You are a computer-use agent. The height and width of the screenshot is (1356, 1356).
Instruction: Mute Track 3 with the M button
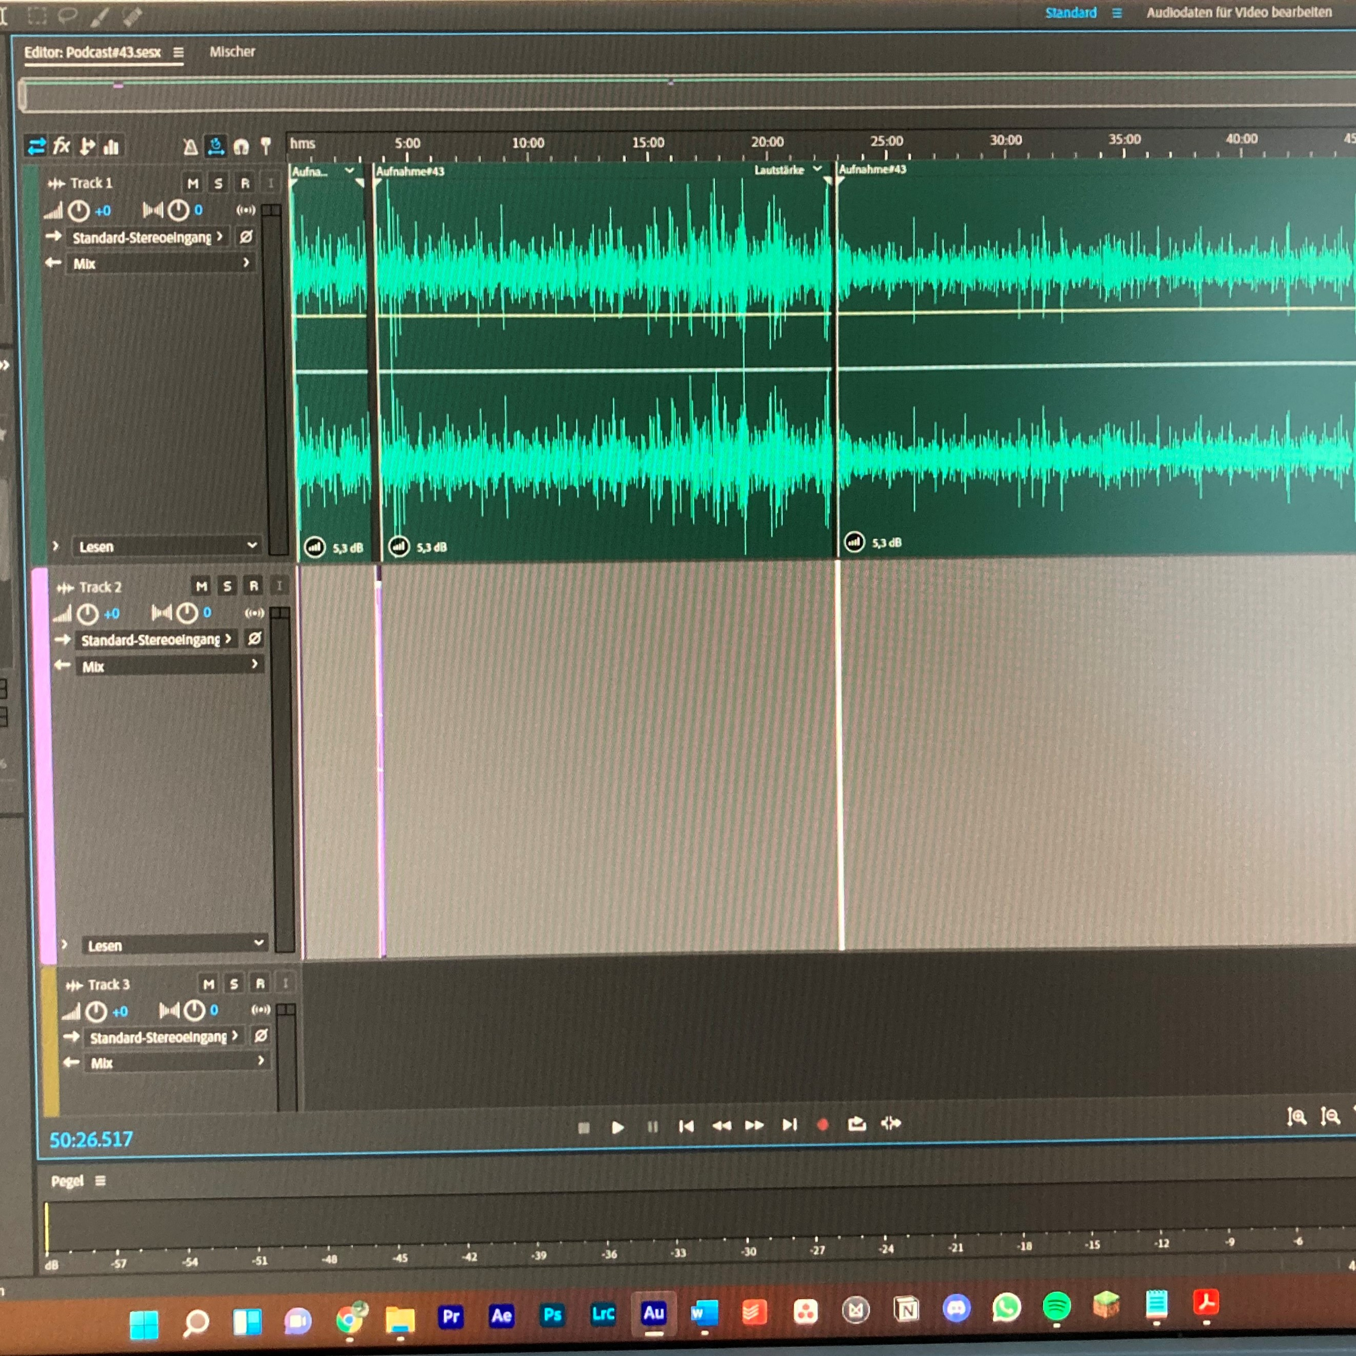tap(209, 984)
